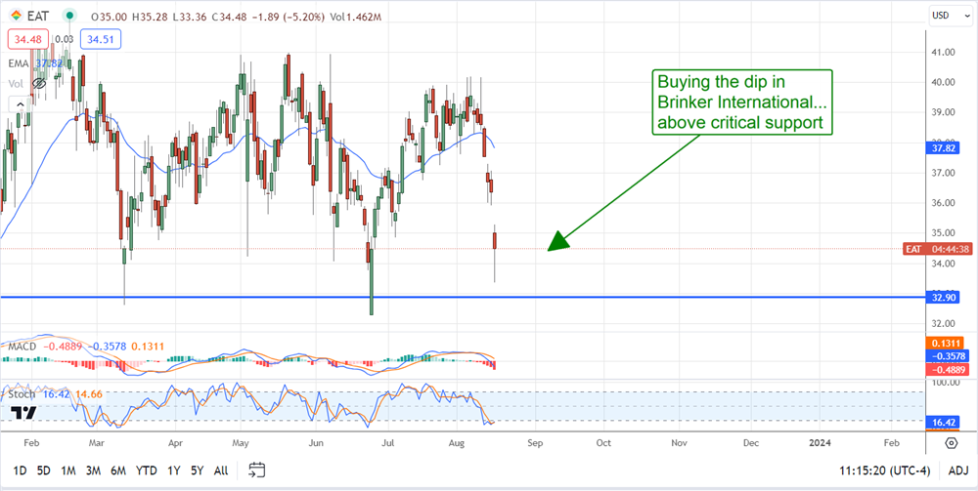The height and width of the screenshot is (491, 978).
Task: Click the EAT countdown price label 04:44:38
Action: (936, 249)
